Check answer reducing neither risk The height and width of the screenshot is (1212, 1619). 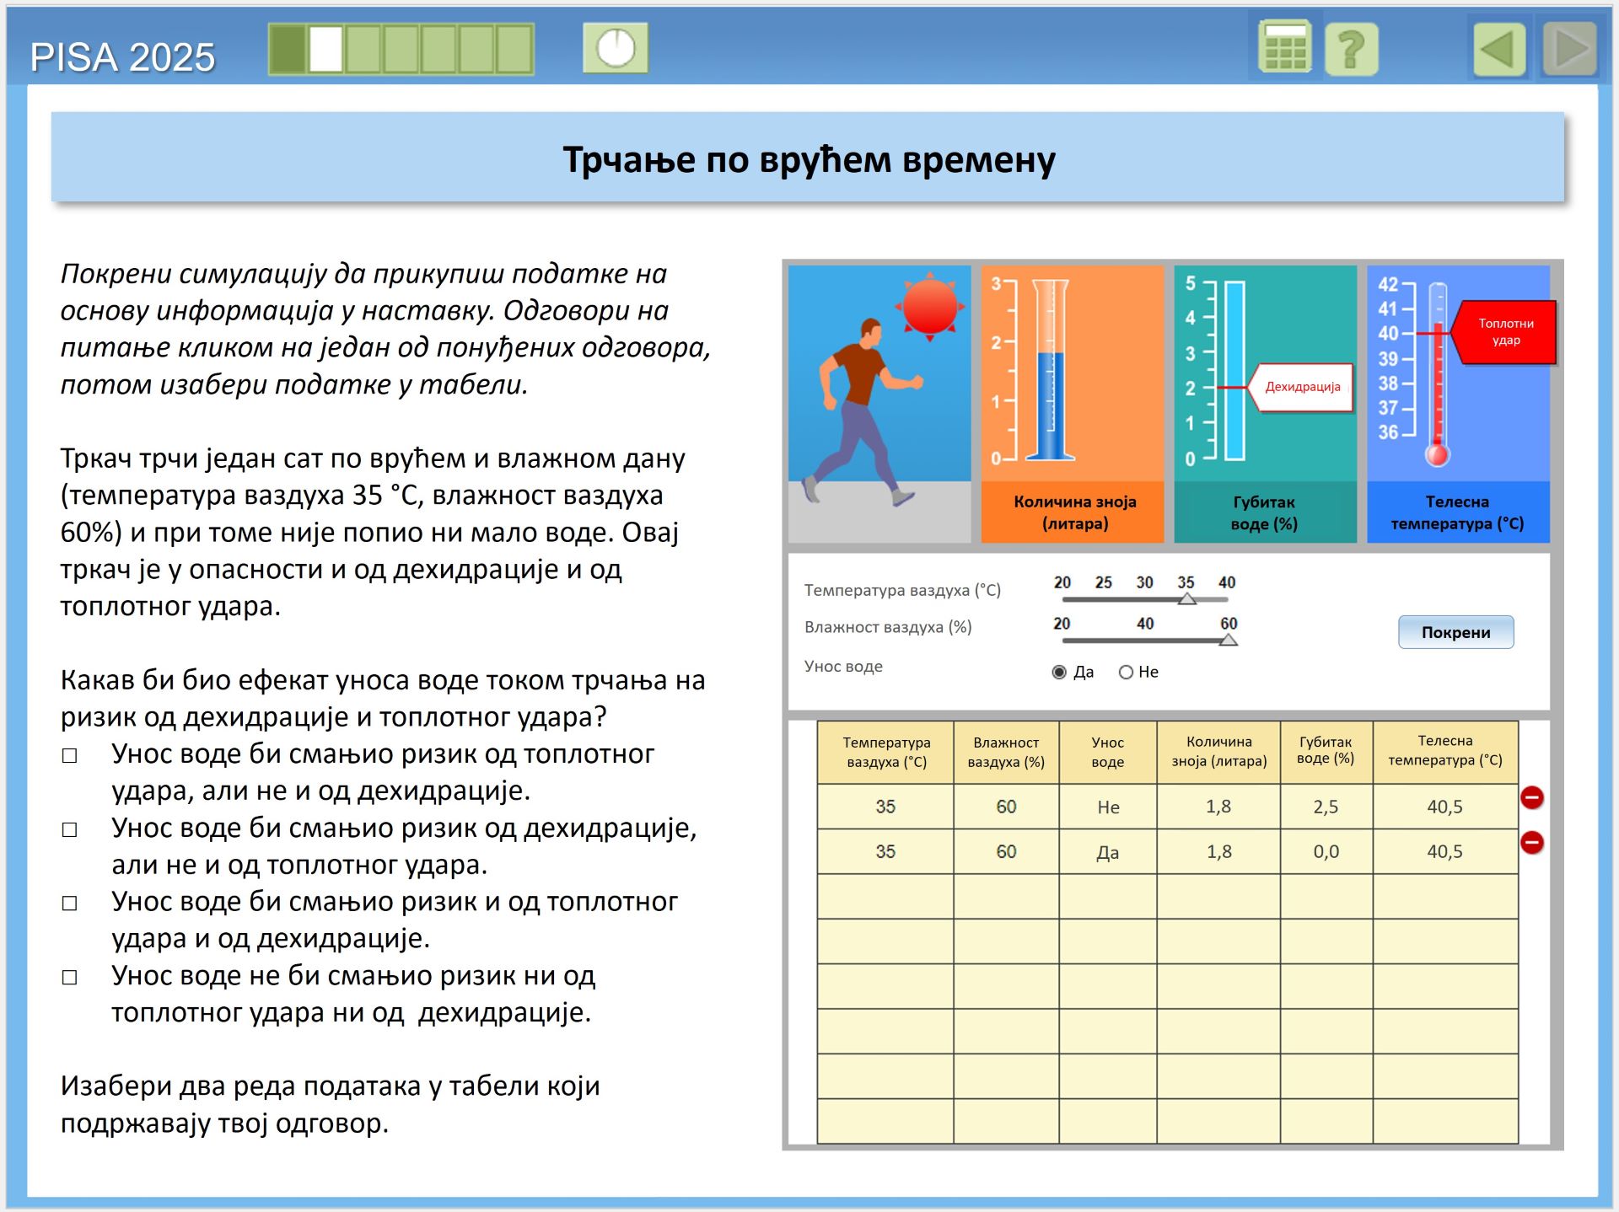(x=70, y=977)
